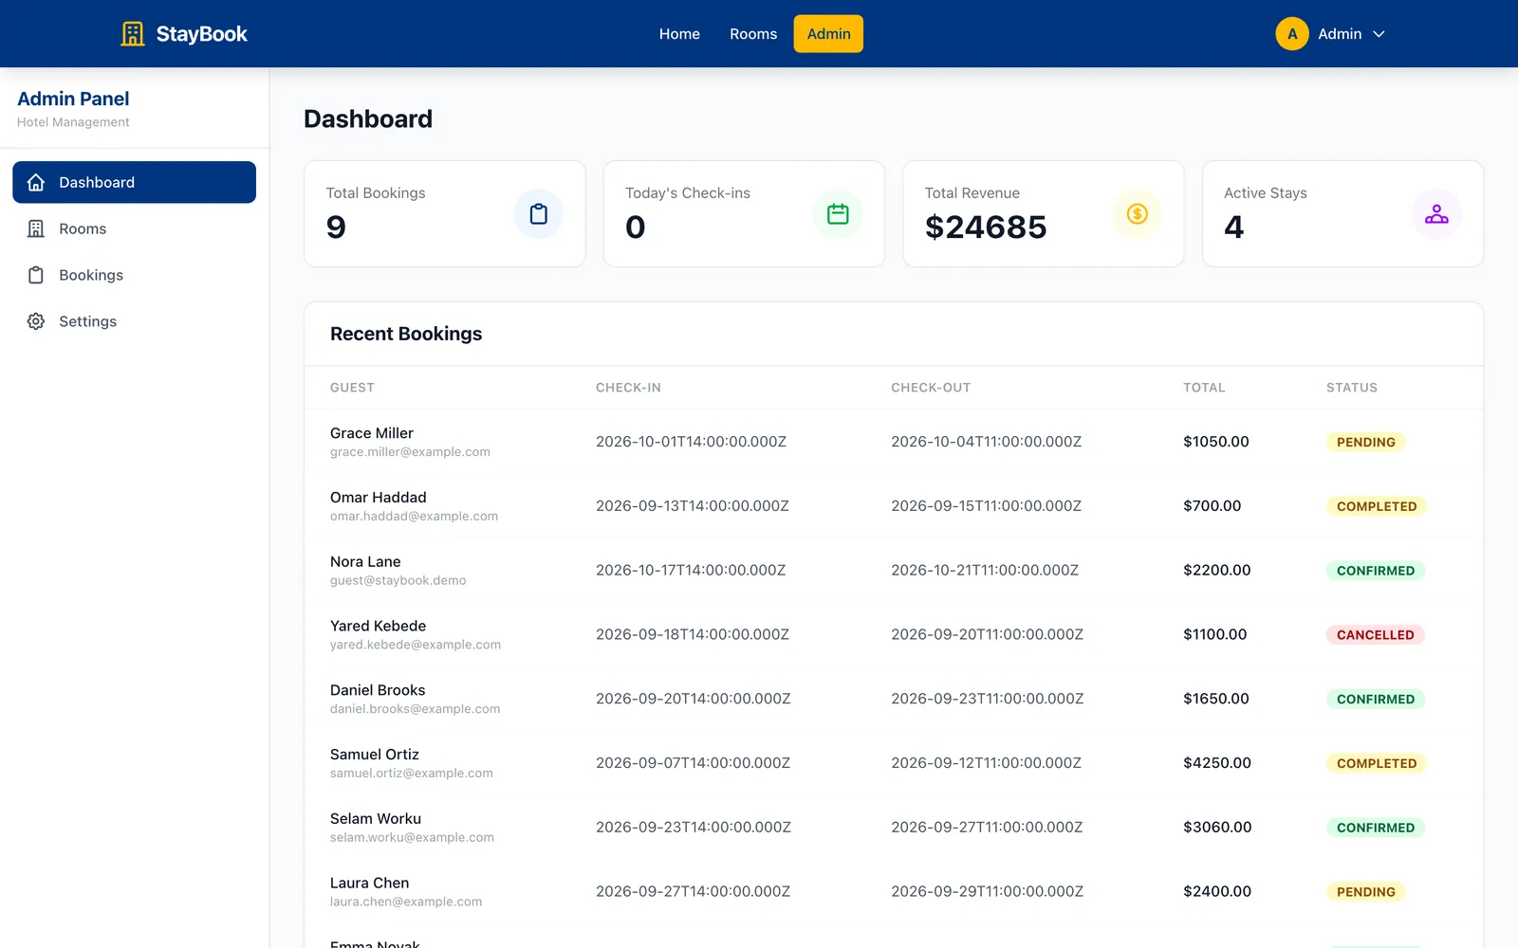Click check-in 2026-09-18T14:00:00.000Z
Image resolution: width=1518 pixels, height=948 pixels.
tap(693, 634)
